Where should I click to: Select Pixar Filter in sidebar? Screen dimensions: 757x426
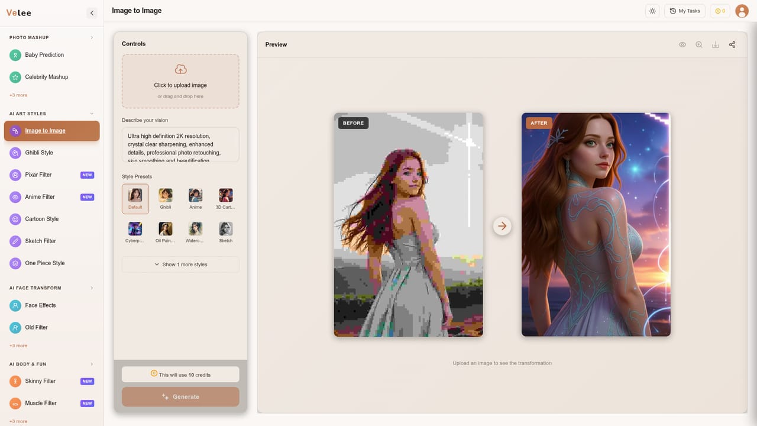pyautogui.click(x=52, y=175)
